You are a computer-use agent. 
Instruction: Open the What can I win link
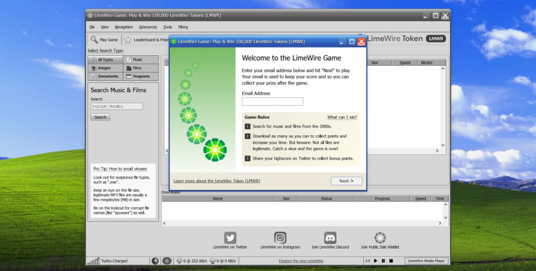(342, 117)
